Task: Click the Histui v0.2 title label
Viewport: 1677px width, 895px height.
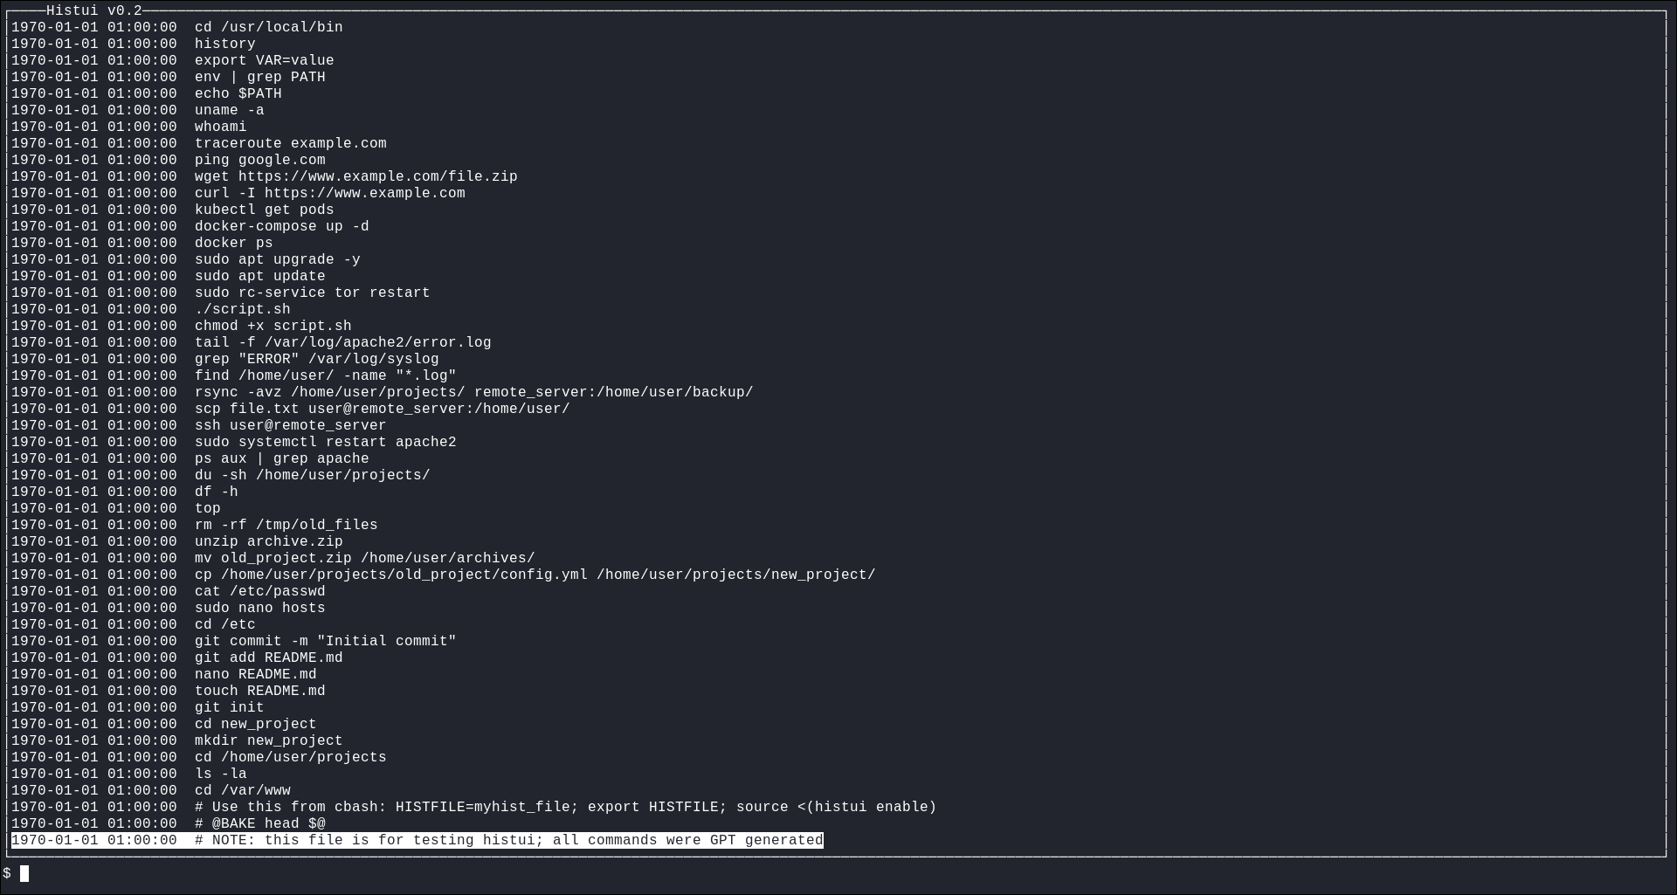Action: (93, 10)
